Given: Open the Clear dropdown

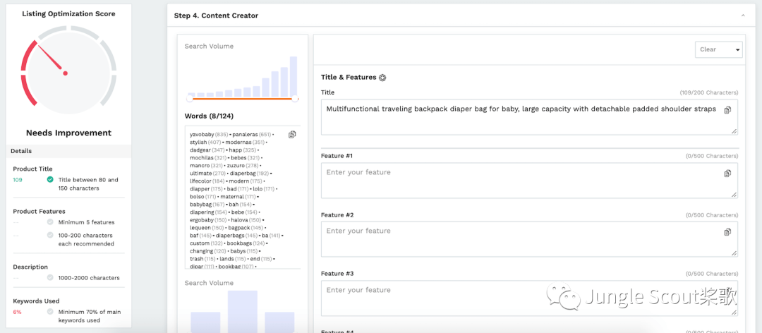Looking at the screenshot, I should 718,49.
